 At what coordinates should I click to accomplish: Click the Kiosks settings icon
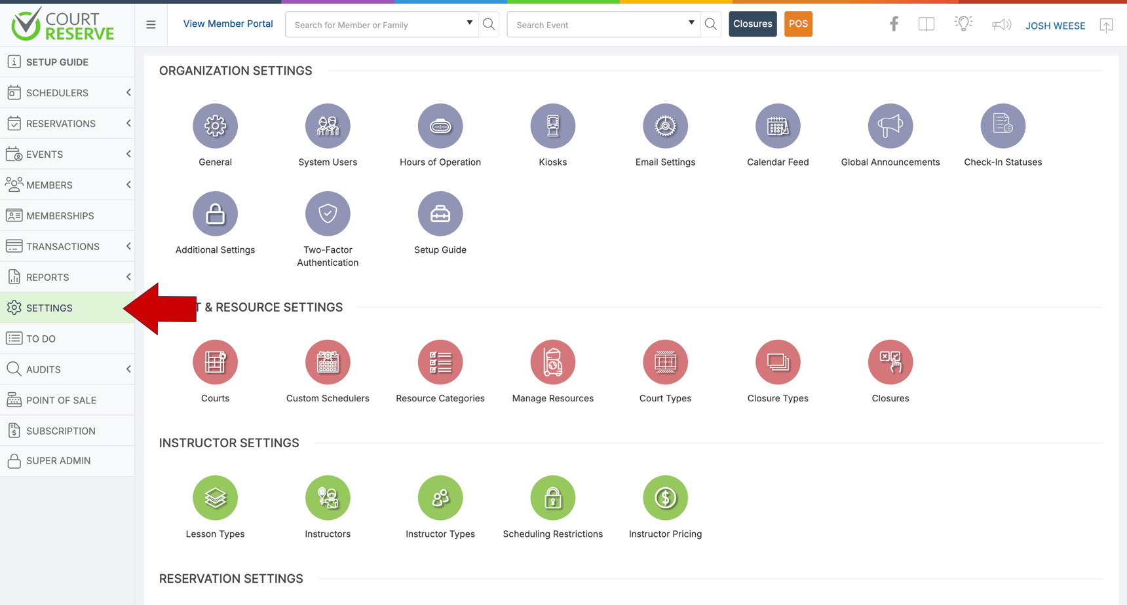[x=552, y=126]
